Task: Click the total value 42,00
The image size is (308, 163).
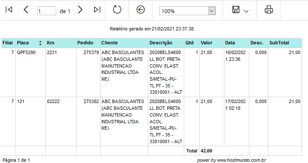Action: click(x=206, y=151)
